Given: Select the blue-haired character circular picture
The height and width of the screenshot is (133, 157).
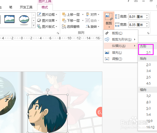Looking at the screenshot, I should point(48,114).
